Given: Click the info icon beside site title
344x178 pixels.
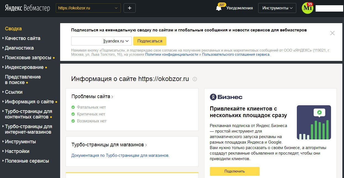Looking at the screenshot, I should click(195, 79).
